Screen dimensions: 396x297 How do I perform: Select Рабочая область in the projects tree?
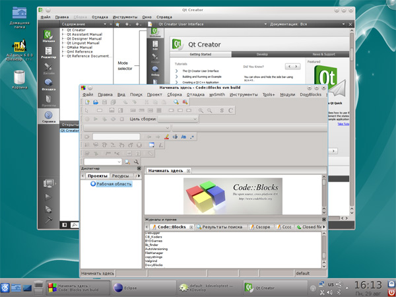pyautogui.click(x=114, y=184)
